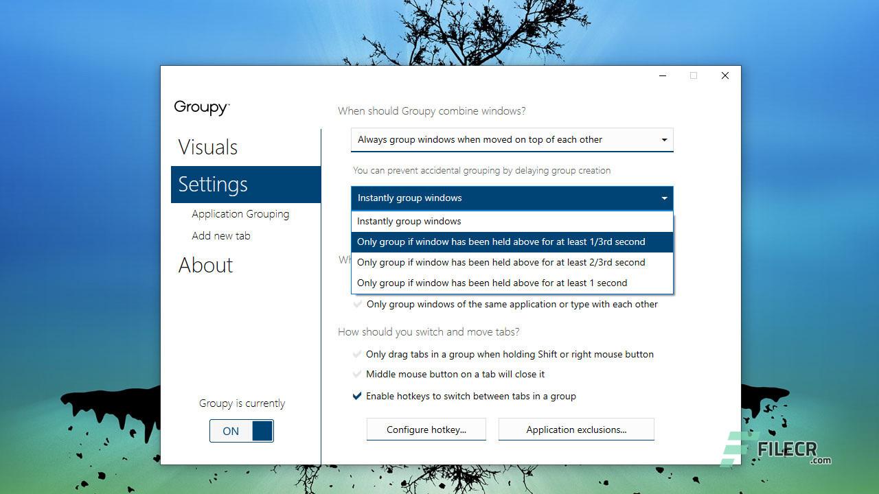This screenshot has width=879, height=494.
Task: Maximize the Groupy window
Action: coord(694,75)
